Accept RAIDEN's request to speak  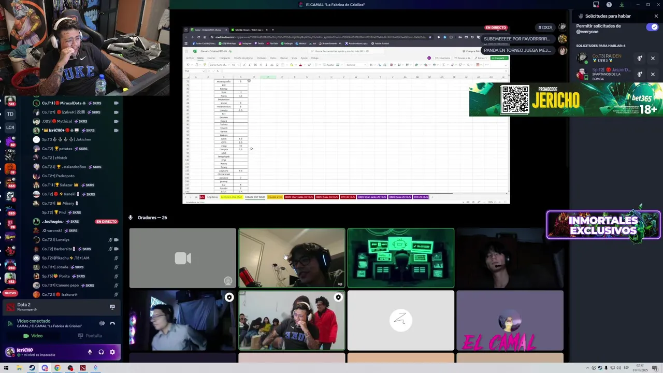(x=640, y=58)
